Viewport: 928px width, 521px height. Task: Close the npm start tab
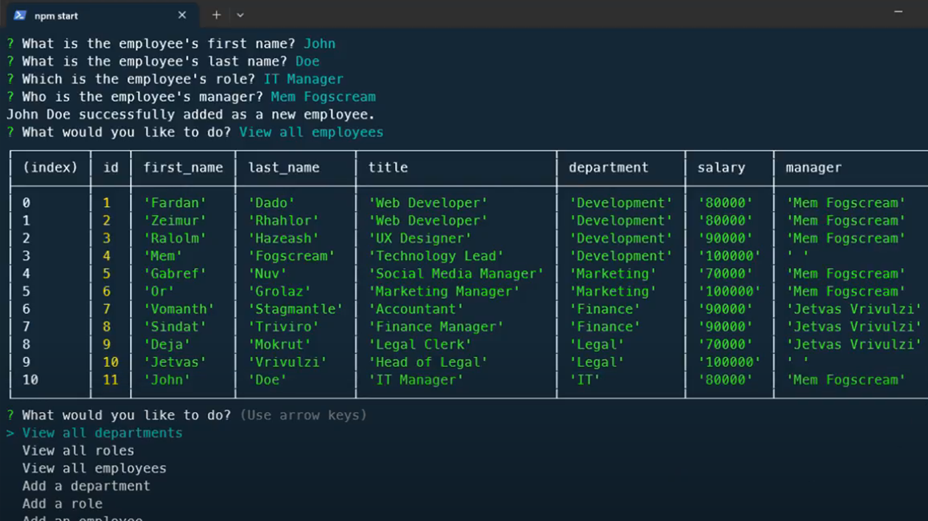(x=182, y=15)
